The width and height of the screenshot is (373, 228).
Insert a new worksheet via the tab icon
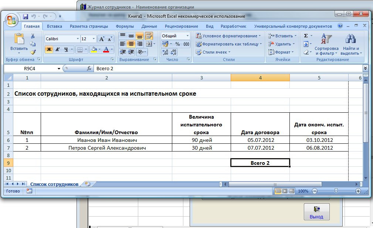[x=87, y=184]
